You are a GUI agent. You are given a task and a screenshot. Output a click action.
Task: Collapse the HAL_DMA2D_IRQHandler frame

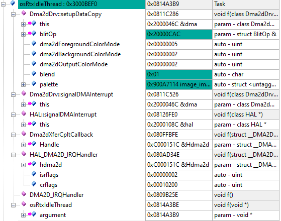13,155
